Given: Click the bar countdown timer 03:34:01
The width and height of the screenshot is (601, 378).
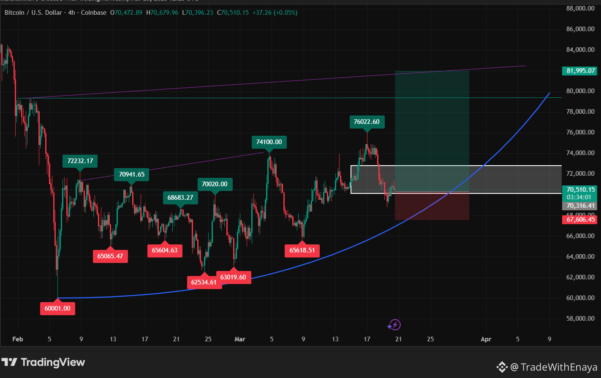Looking at the screenshot, I should click(x=579, y=197).
